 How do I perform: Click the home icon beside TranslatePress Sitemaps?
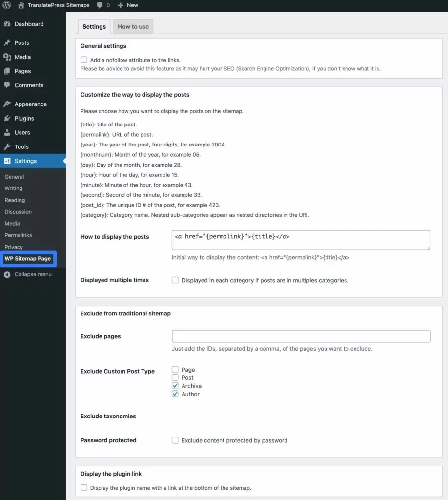[x=21, y=5]
